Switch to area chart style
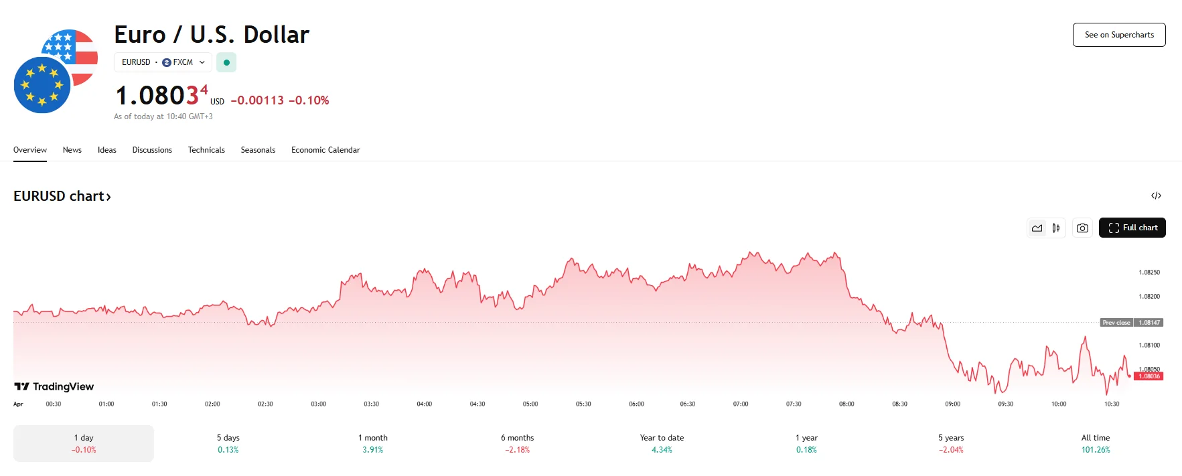This screenshot has width=1182, height=476. point(1037,228)
